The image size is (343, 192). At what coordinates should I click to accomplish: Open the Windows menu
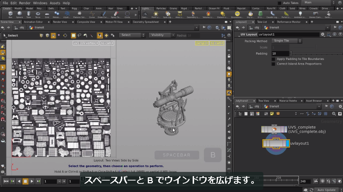pos(40,3)
